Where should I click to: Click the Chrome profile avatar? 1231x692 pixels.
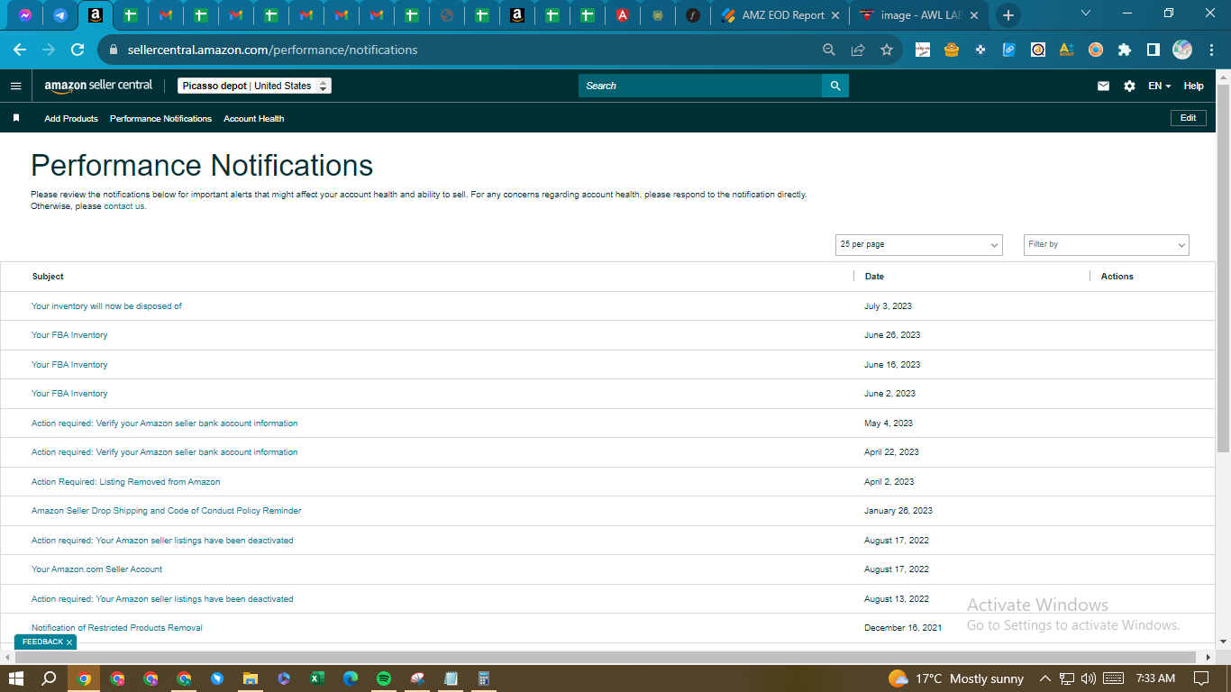click(1182, 50)
